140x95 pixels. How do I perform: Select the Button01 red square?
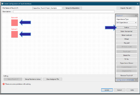point(15,34)
